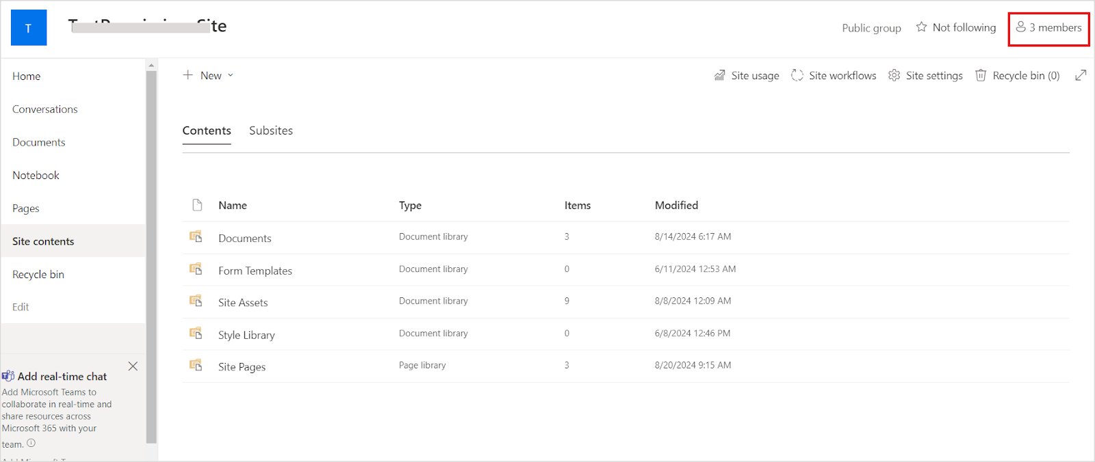Viewport: 1095px width, 462px height.
Task: Open the 3 members panel
Action: [x=1048, y=28]
